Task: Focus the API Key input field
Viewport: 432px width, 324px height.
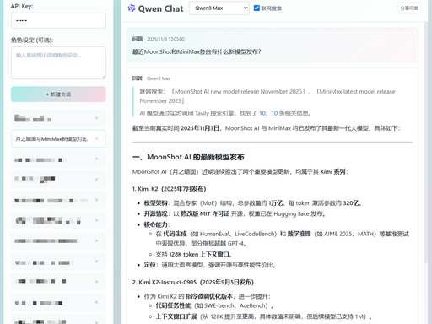Action: pos(58,20)
